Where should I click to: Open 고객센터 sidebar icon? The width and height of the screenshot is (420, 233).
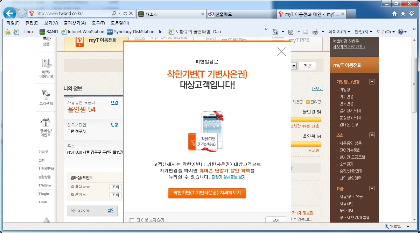tap(46, 98)
